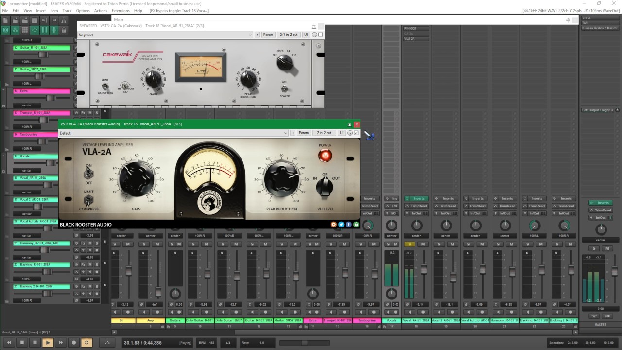Open the File menu
The image size is (622, 350).
click(x=5, y=11)
